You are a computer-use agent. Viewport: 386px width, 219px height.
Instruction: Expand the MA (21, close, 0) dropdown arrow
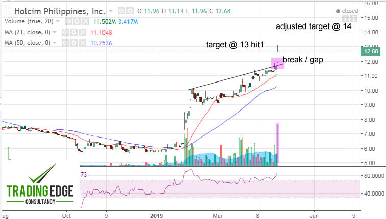(x=55, y=32)
